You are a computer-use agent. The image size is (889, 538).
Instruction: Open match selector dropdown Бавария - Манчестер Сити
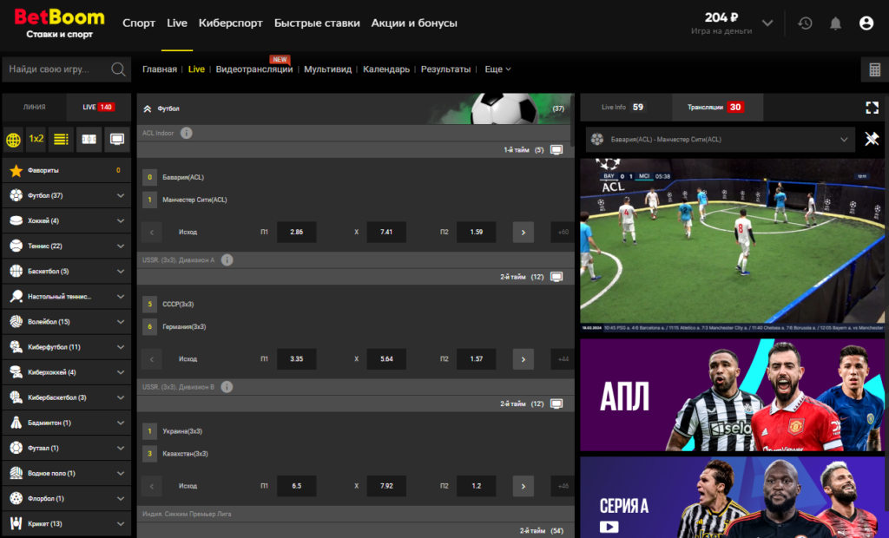point(720,140)
